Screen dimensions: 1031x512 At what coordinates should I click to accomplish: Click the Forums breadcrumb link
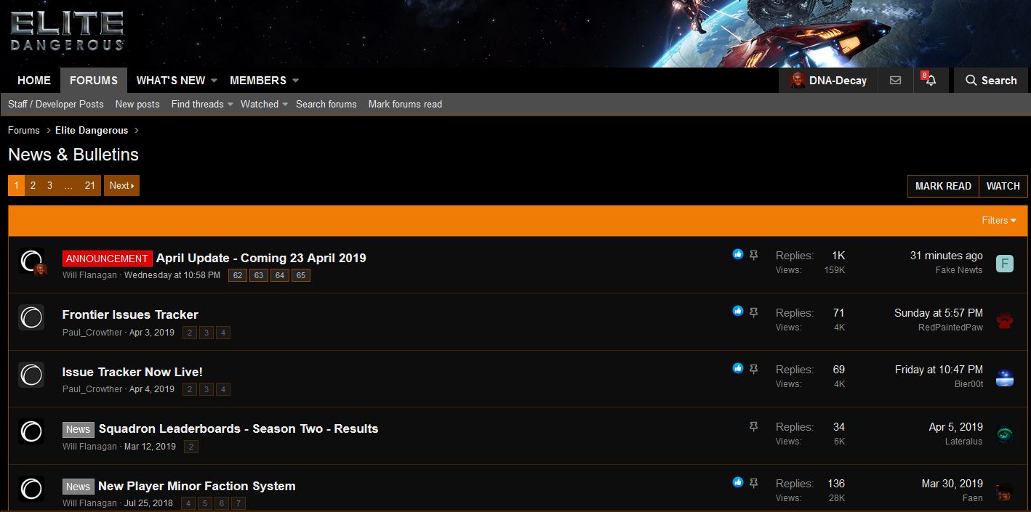(x=24, y=130)
